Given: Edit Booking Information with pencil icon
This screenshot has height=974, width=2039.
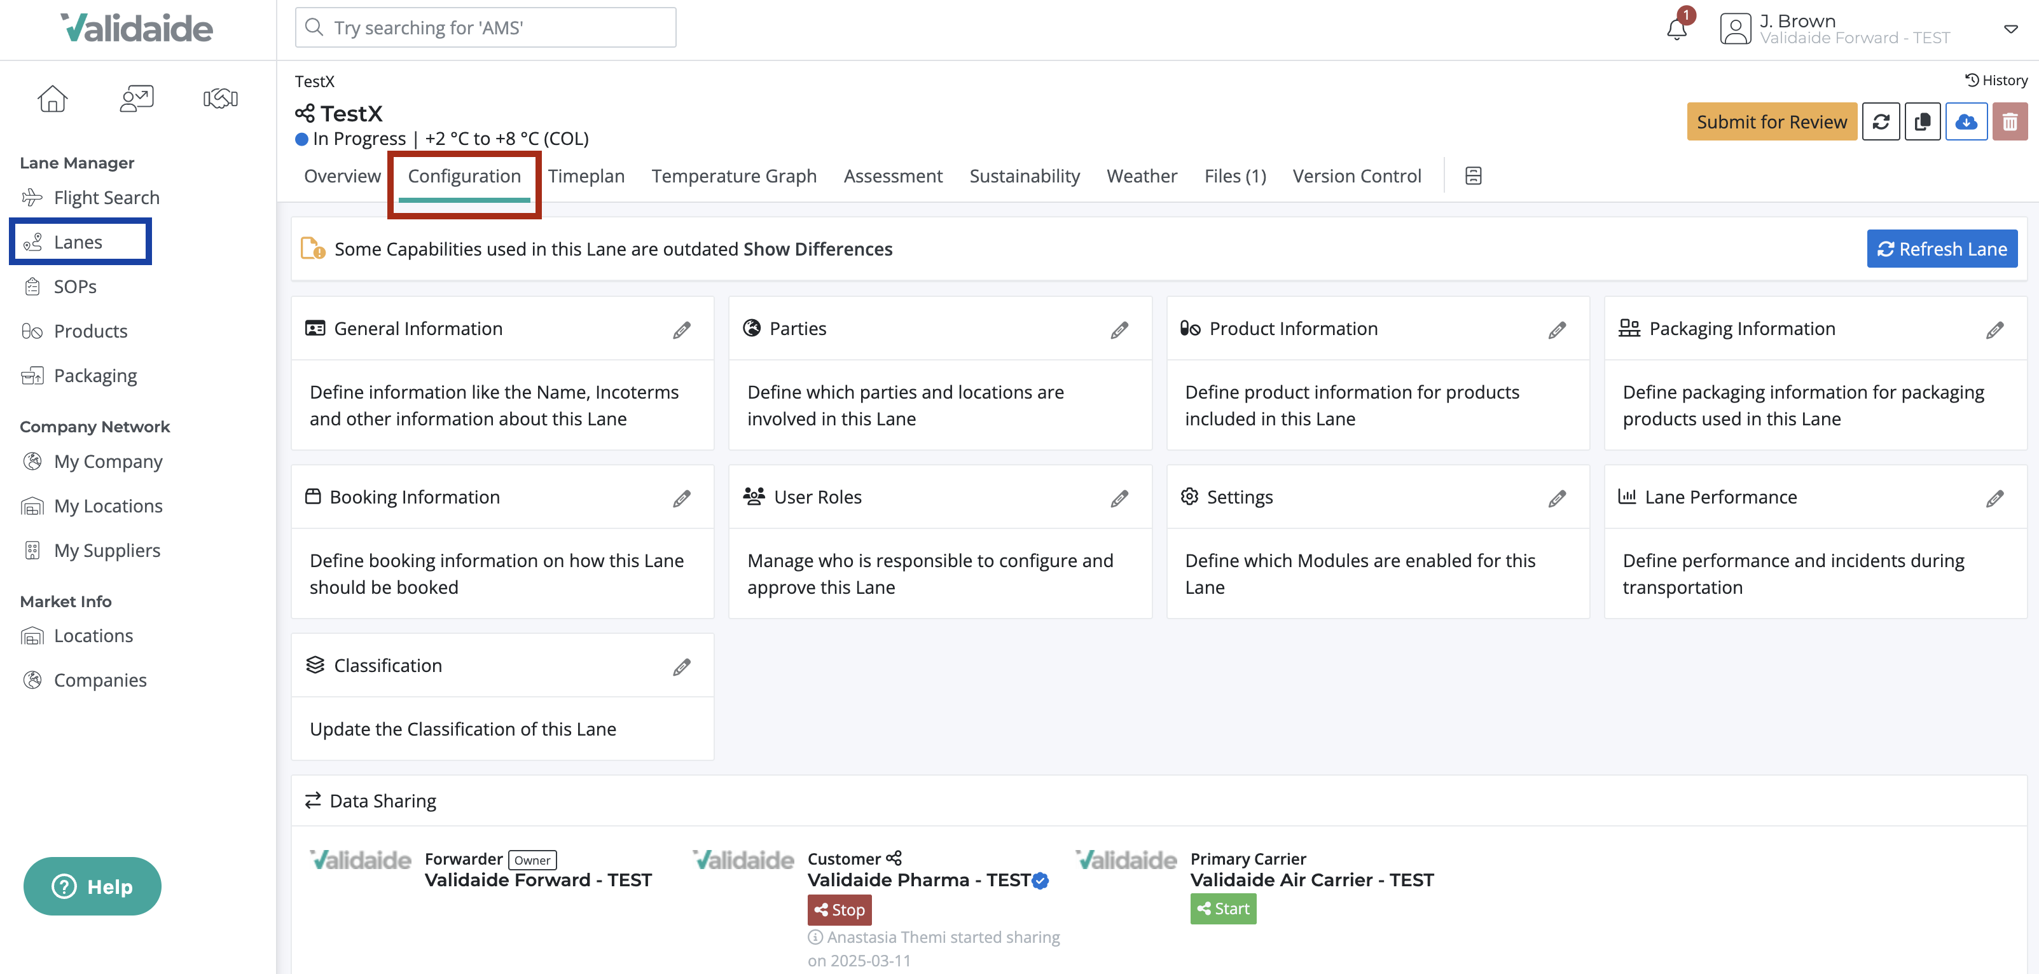Looking at the screenshot, I should tap(682, 498).
